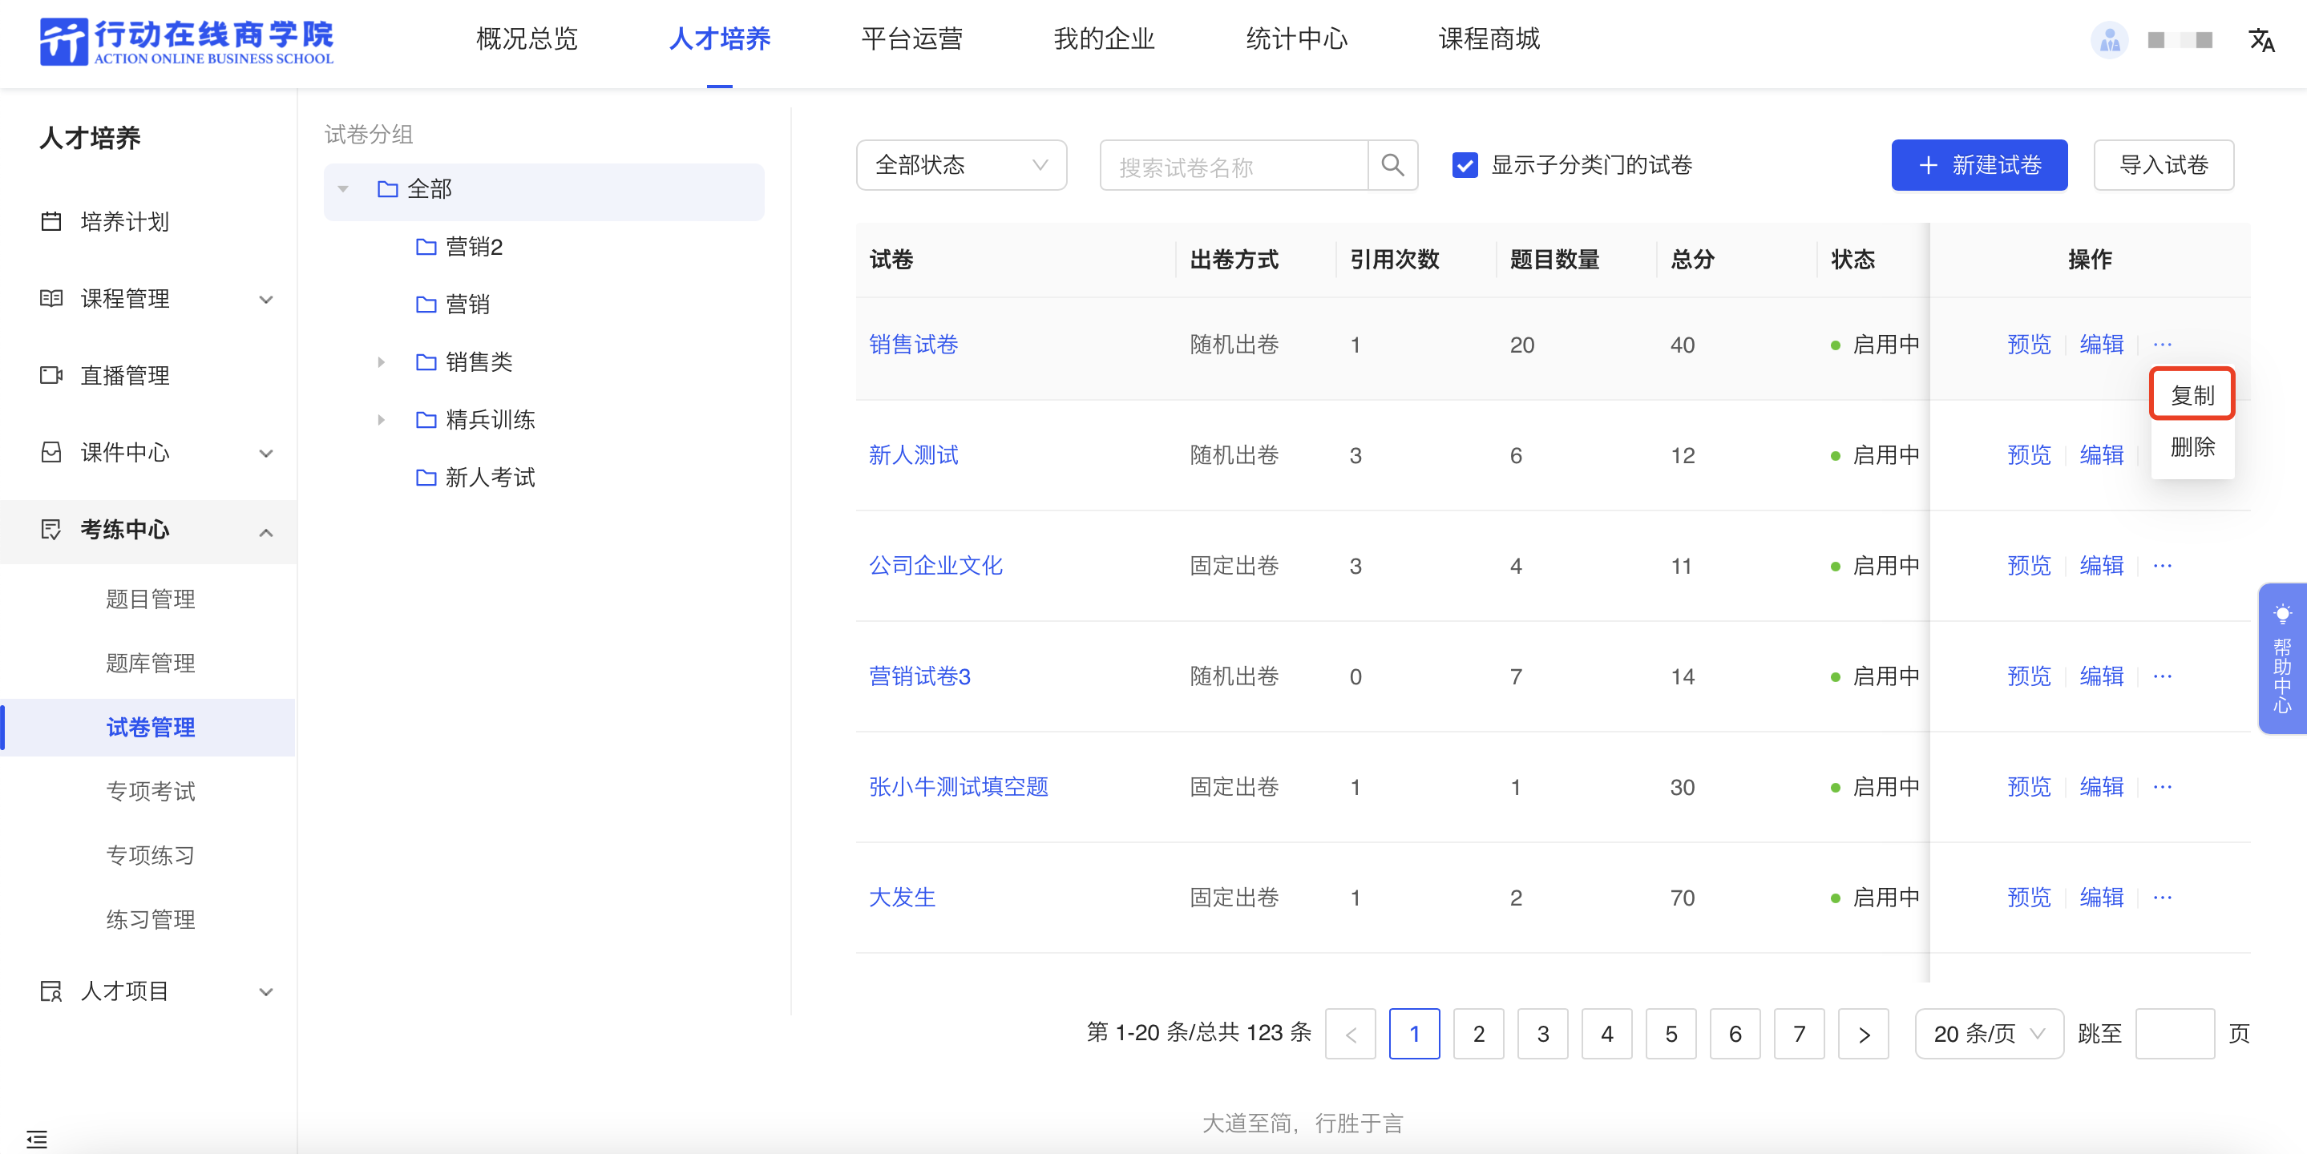The height and width of the screenshot is (1154, 2307).
Task: Open the user avatar icon
Action: 2109,40
